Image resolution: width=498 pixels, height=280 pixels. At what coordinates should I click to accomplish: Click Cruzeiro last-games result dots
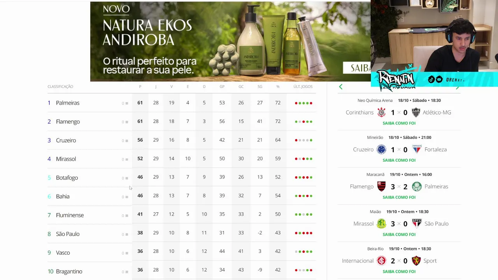(x=303, y=140)
